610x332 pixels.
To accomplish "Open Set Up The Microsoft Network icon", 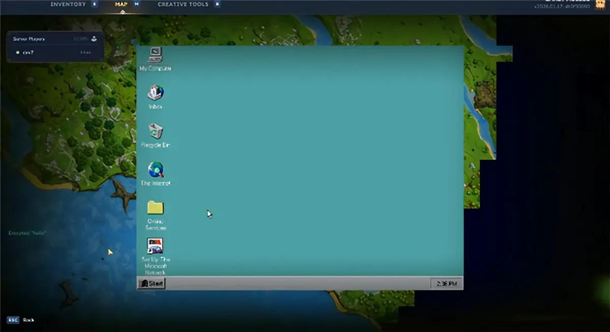I will click(155, 246).
